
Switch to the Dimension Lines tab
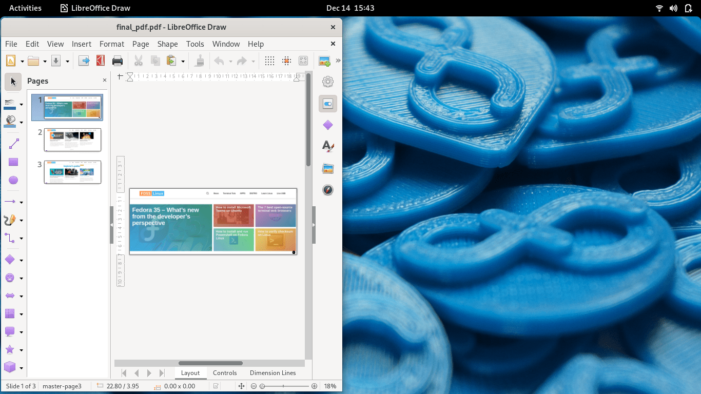(272, 373)
